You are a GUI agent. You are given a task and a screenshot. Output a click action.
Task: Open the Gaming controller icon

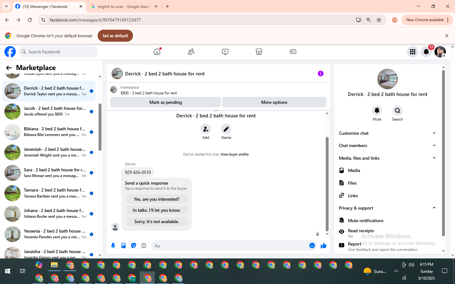(293, 52)
